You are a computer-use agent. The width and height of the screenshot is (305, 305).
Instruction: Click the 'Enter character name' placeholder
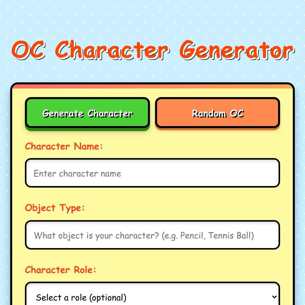[x=77, y=174]
